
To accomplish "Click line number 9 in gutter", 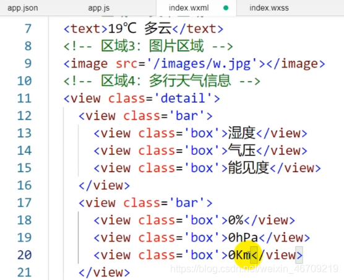I will (28, 63).
